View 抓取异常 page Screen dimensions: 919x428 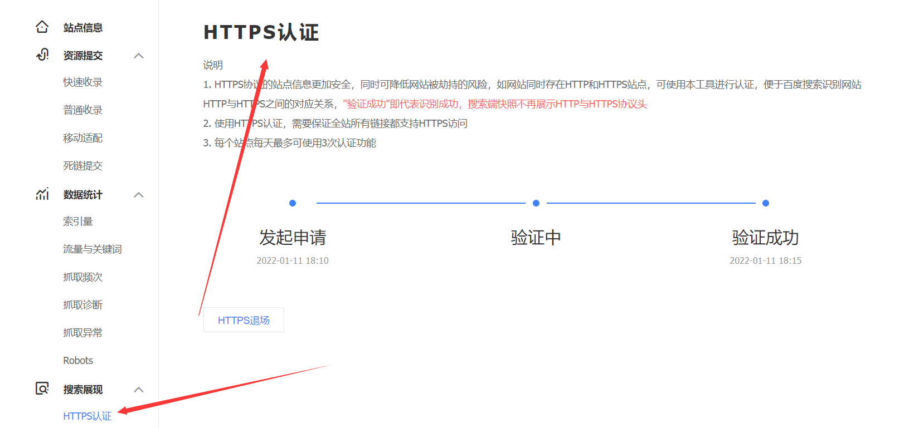(x=83, y=333)
